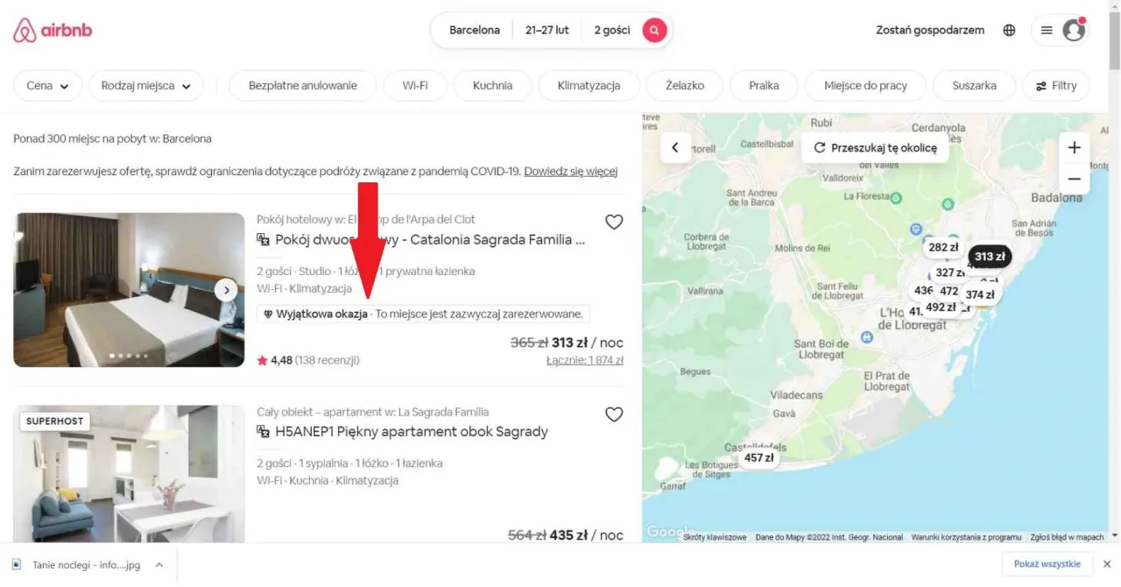Image resolution: width=1121 pixels, height=587 pixels.
Task: Open the Cena dropdown
Action: click(x=47, y=85)
